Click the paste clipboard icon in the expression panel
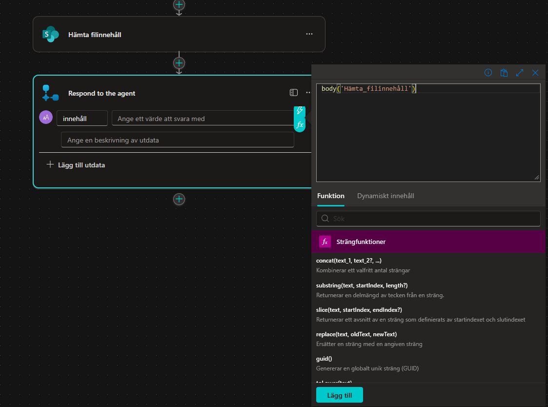548x407 pixels. (x=504, y=72)
